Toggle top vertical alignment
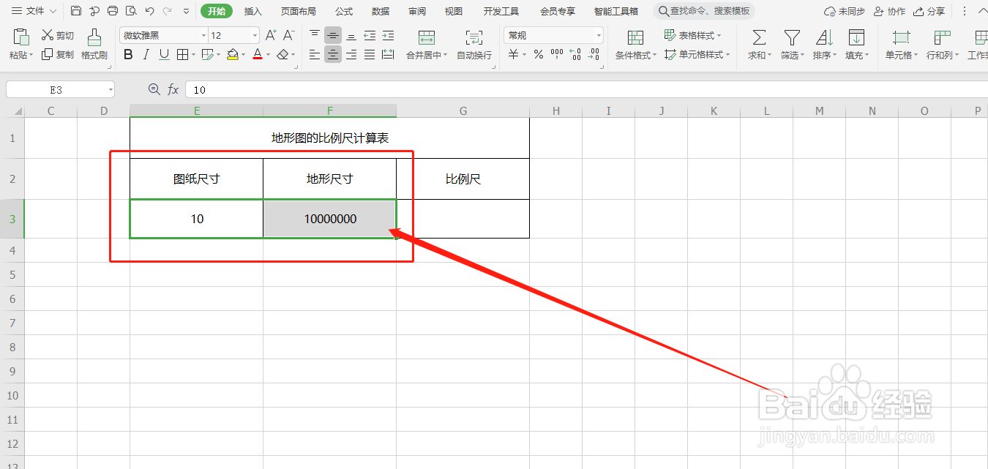 [x=315, y=35]
